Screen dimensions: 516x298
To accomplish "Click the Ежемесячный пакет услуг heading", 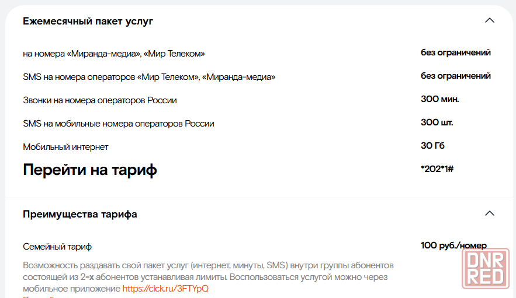I will coord(88,22).
